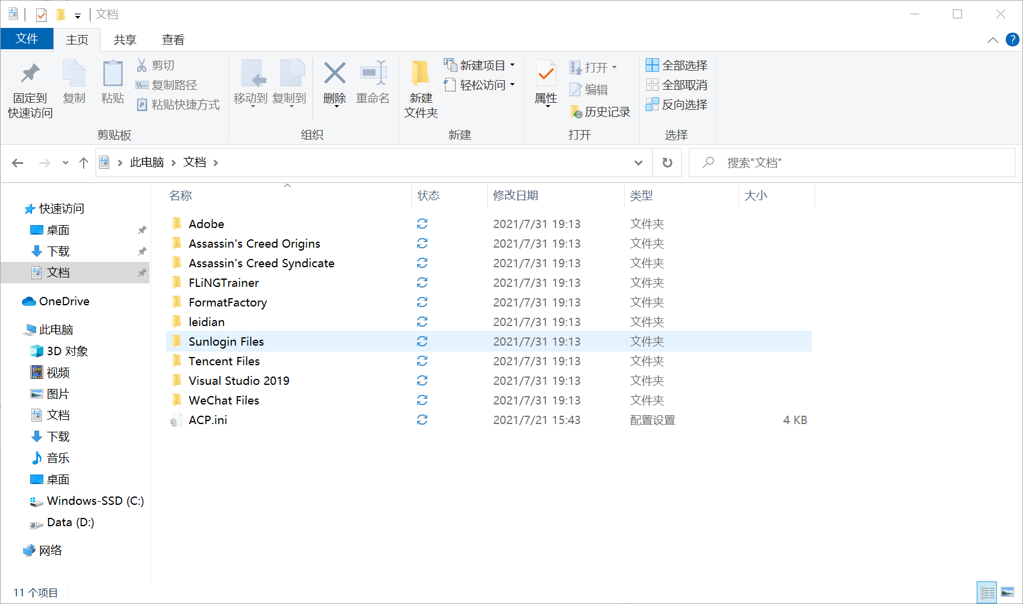The image size is (1023, 604).
Task: Switch to large icons view in status bar
Action: [1008, 592]
